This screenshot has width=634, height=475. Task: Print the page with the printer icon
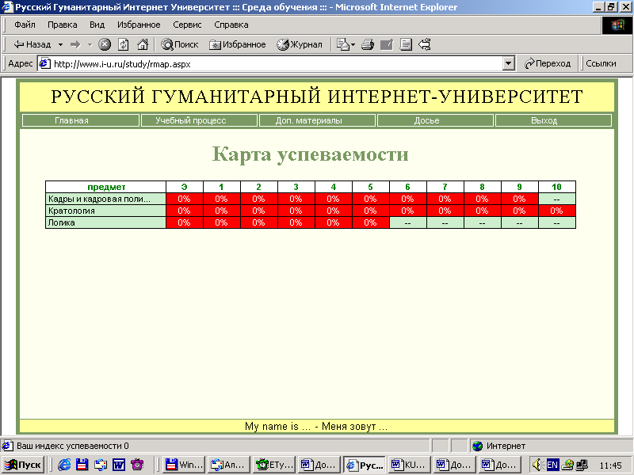(368, 44)
